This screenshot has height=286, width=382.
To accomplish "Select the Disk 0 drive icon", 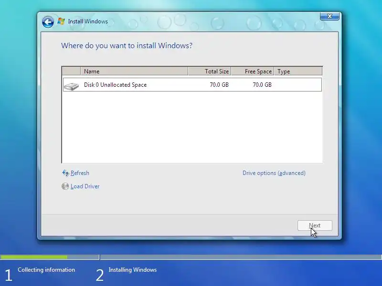I will (x=71, y=86).
